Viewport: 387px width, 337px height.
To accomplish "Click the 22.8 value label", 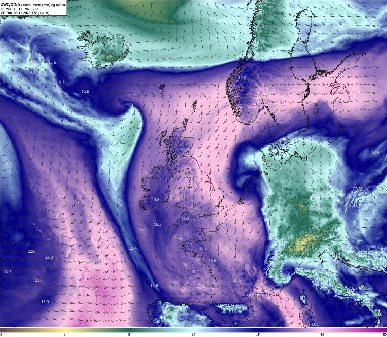I will (31, 251).
